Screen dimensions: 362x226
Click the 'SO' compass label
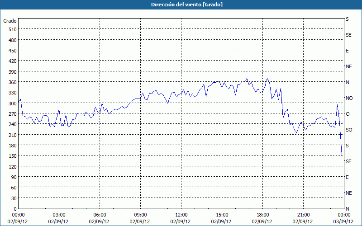pos(349,130)
